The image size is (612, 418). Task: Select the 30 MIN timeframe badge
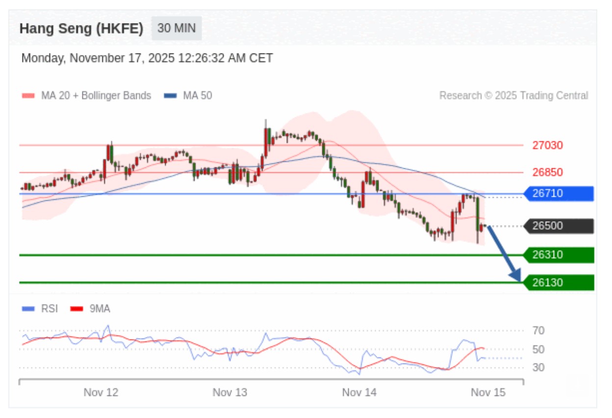(177, 28)
